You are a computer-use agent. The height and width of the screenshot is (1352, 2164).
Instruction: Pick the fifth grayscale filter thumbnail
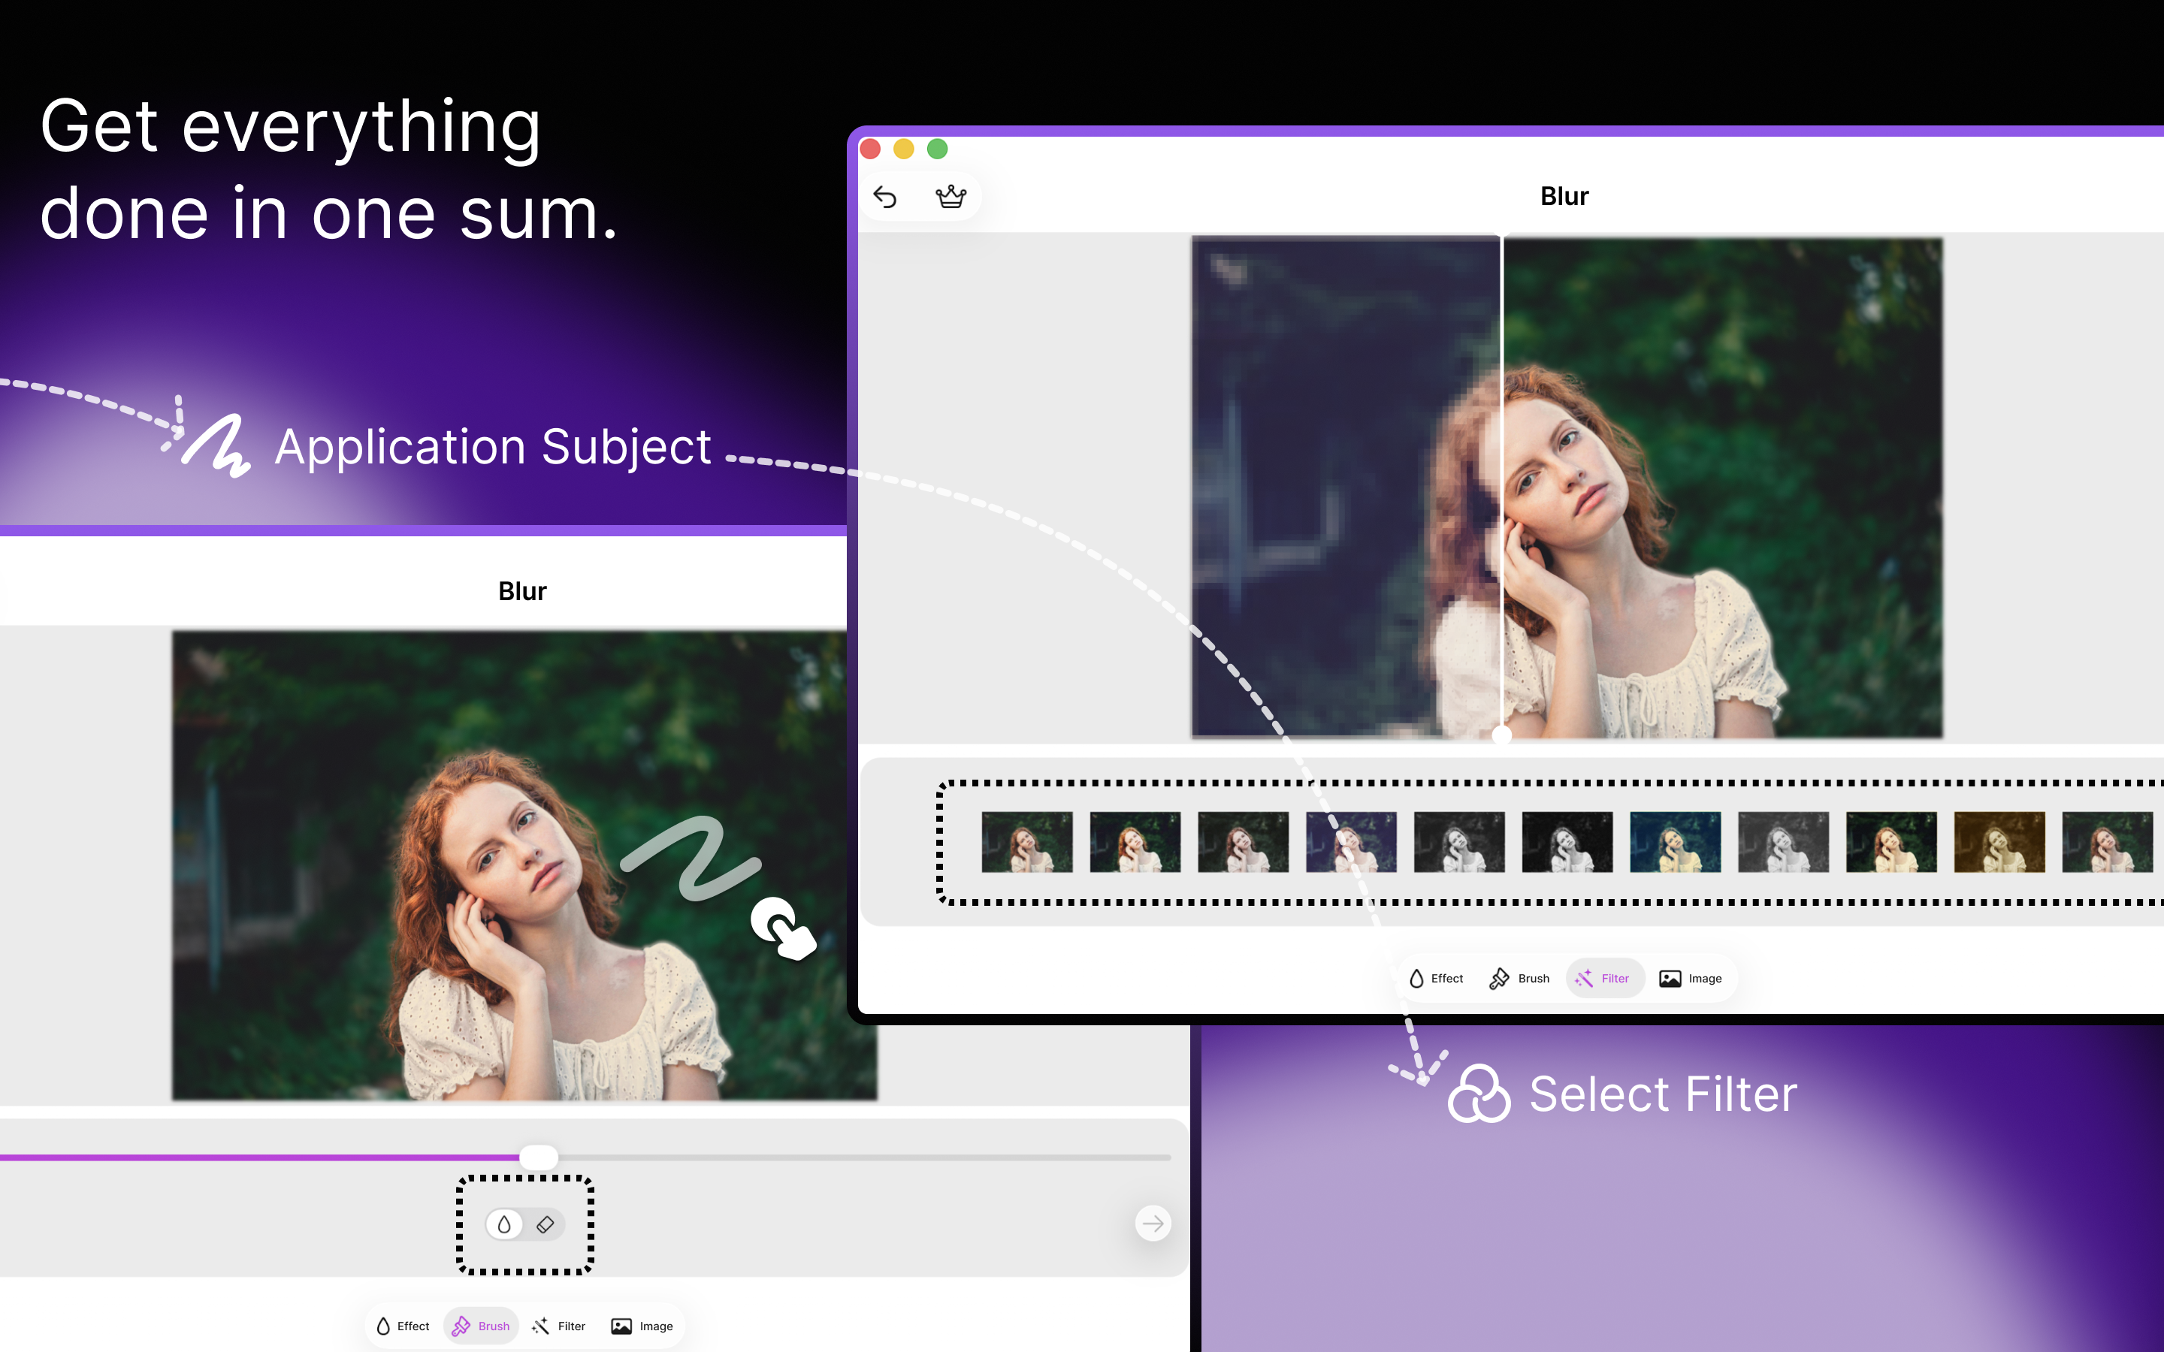pos(1459,842)
